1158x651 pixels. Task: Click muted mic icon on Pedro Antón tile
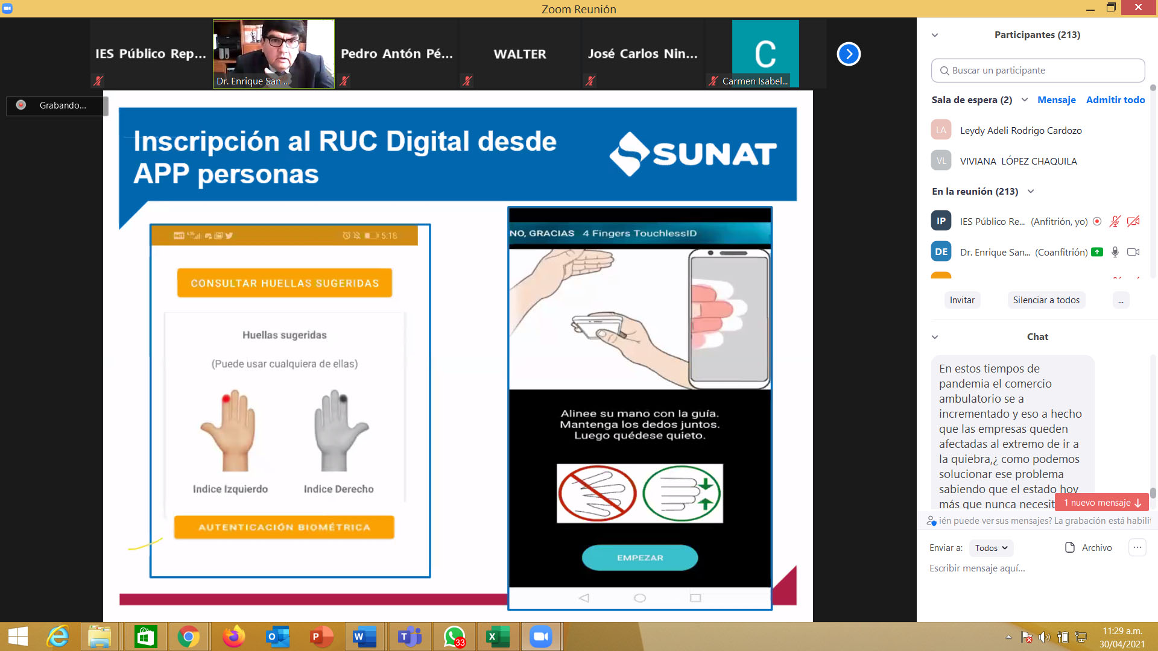(x=344, y=81)
